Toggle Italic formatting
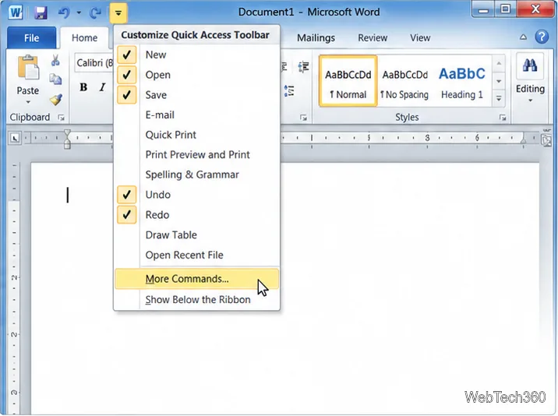 (x=103, y=87)
